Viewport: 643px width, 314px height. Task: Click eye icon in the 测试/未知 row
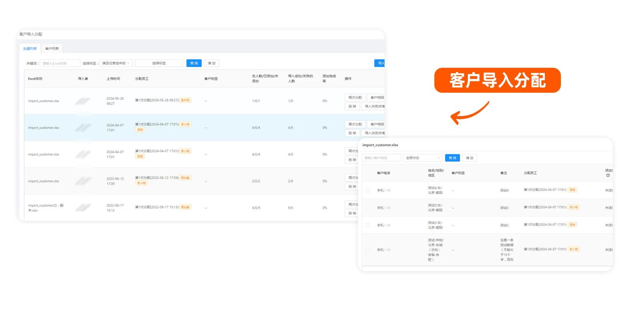tap(388, 250)
